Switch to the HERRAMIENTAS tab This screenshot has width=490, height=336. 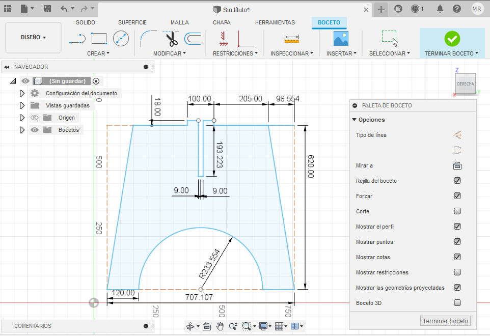(275, 22)
